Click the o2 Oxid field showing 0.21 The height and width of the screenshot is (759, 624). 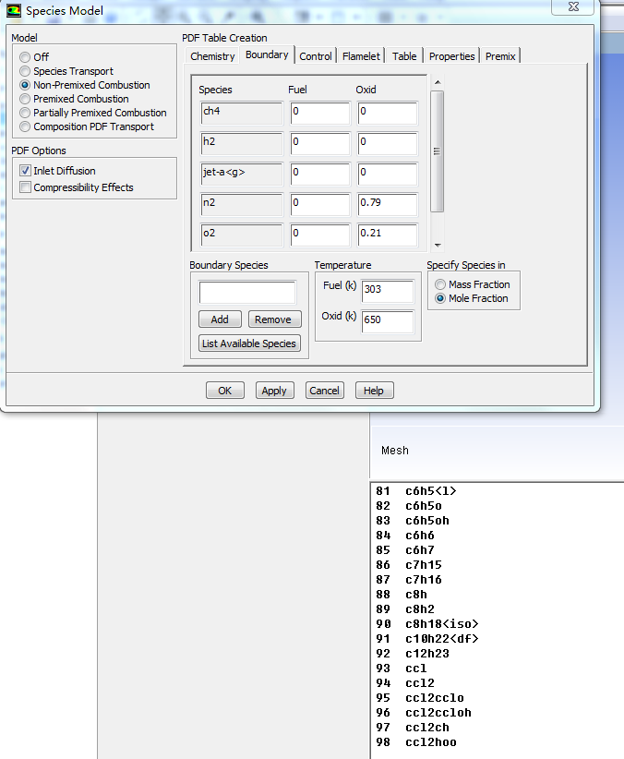(x=388, y=235)
